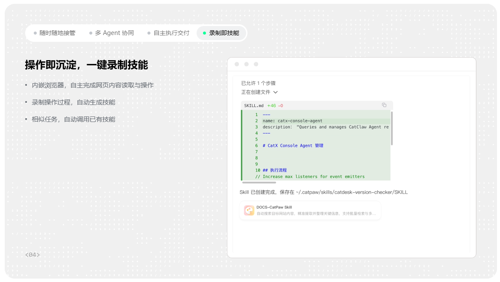
Task: Click the DOCS-CatPaw Skill description text
Action: (x=316, y=214)
